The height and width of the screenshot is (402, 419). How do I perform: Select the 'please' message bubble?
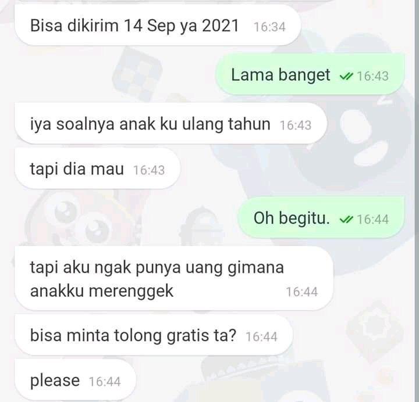[75, 380]
